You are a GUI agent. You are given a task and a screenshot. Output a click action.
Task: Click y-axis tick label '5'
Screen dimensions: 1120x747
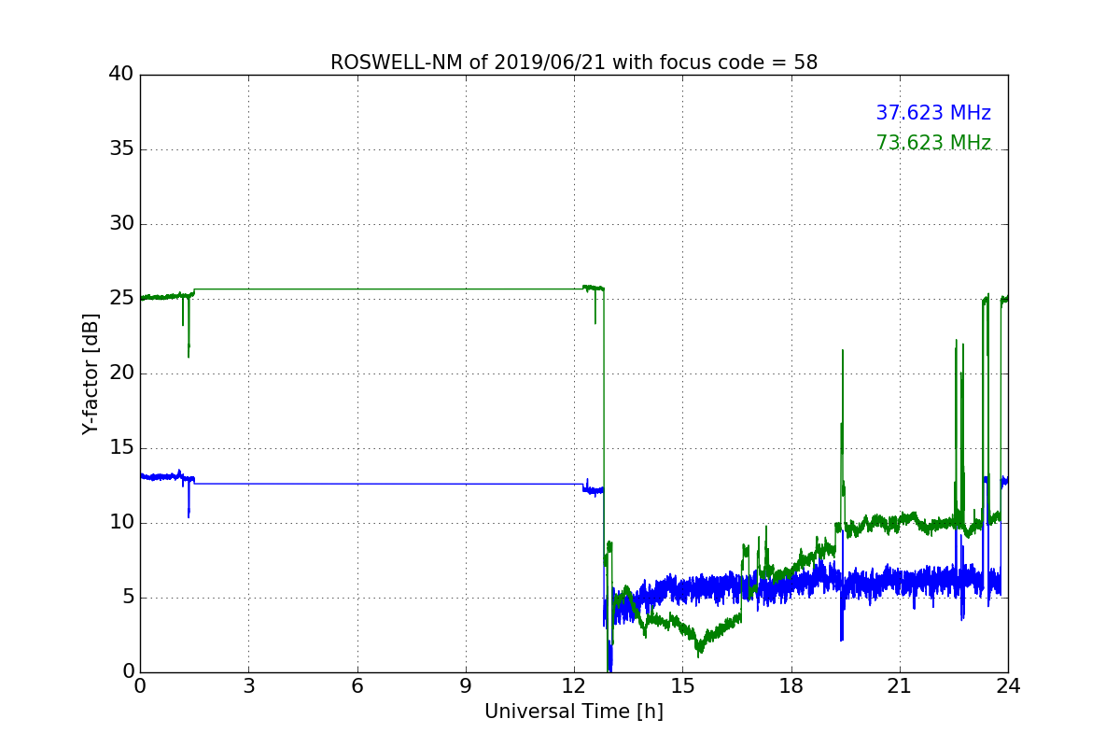coord(128,598)
